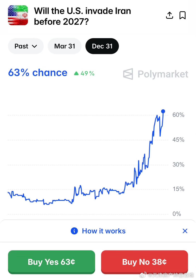Viewport: 196px width, 280px height.
Task: Tap the 60% axis label
Action: click(x=178, y=115)
